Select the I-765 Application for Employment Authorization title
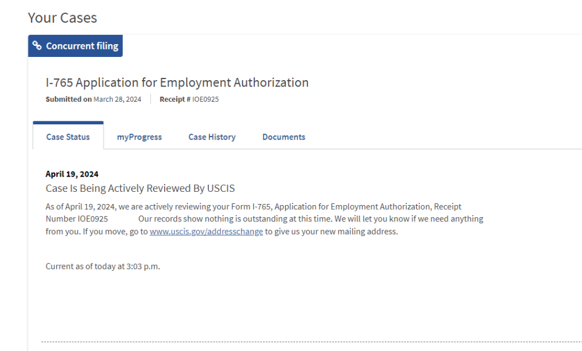This screenshot has height=351, width=582. pyautogui.click(x=177, y=83)
